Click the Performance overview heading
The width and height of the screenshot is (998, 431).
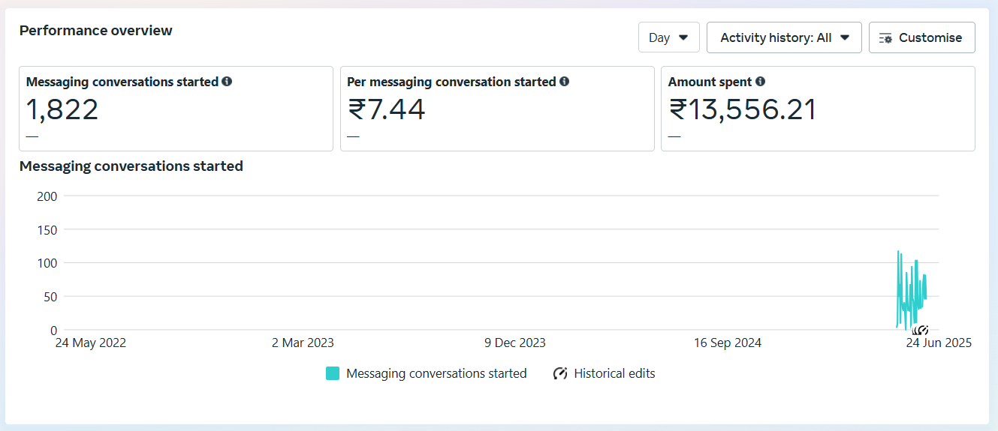[96, 31]
